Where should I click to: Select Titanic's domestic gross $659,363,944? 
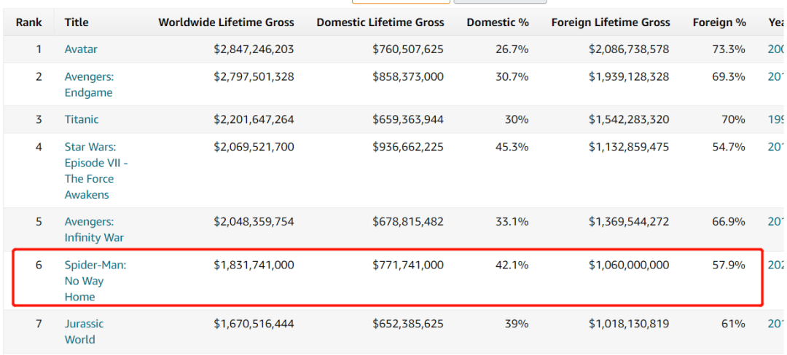[x=408, y=119]
